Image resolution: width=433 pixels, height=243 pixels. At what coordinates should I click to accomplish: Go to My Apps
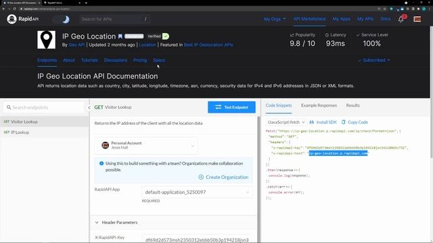point(341,19)
